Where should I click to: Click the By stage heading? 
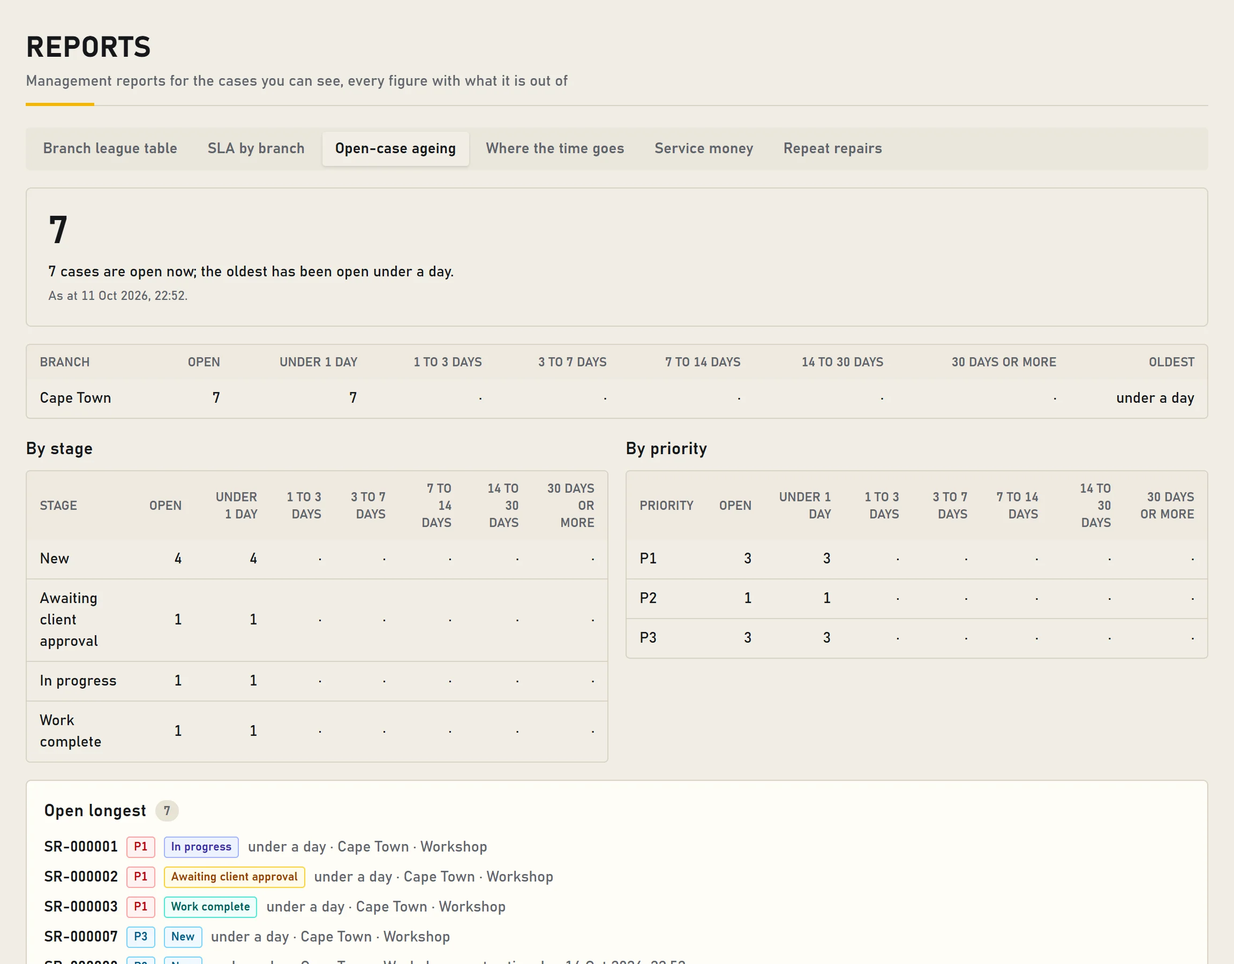tap(59, 449)
